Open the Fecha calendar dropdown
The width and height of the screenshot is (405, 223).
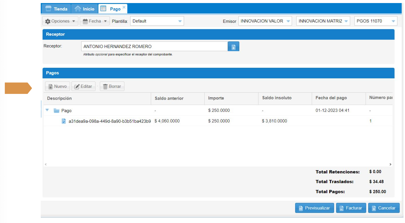pos(95,21)
